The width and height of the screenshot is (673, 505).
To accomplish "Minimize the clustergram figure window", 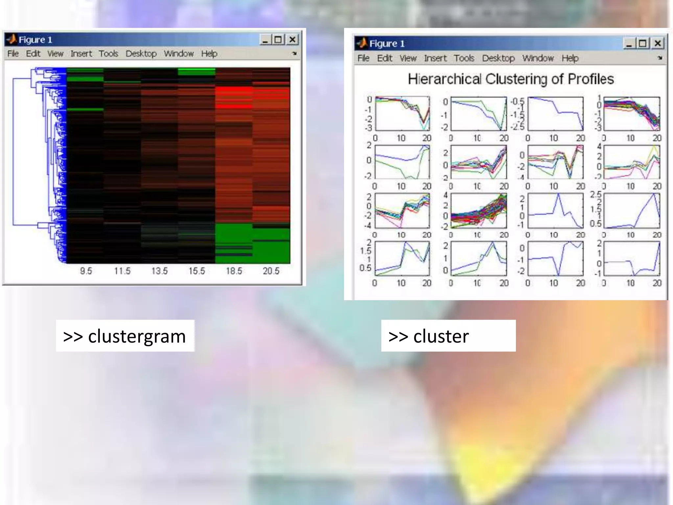I will click(266, 40).
